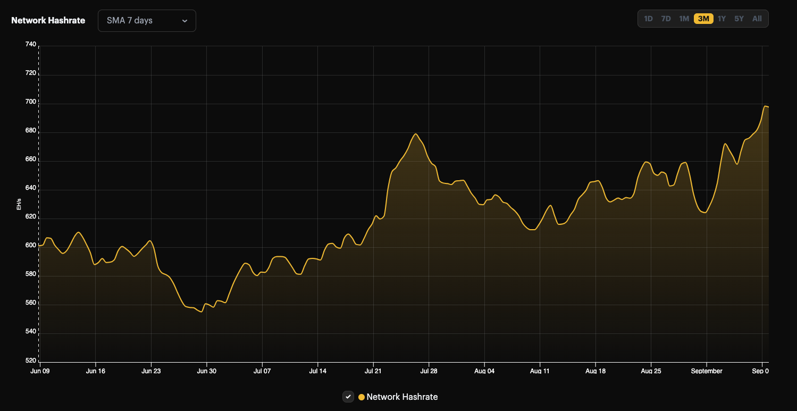
Task: Open the SMA 7 days dropdown
Action: click(147, 20)
